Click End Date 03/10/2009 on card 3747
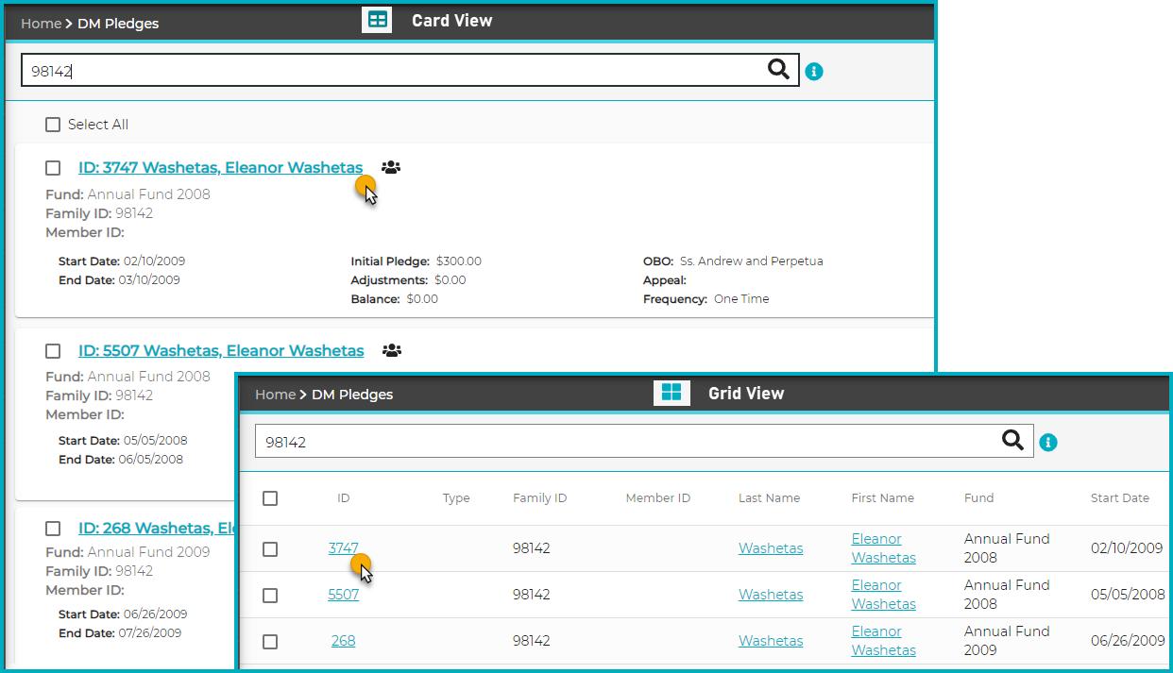Screen dimensions: 1173x673 [x=119, y=280]
